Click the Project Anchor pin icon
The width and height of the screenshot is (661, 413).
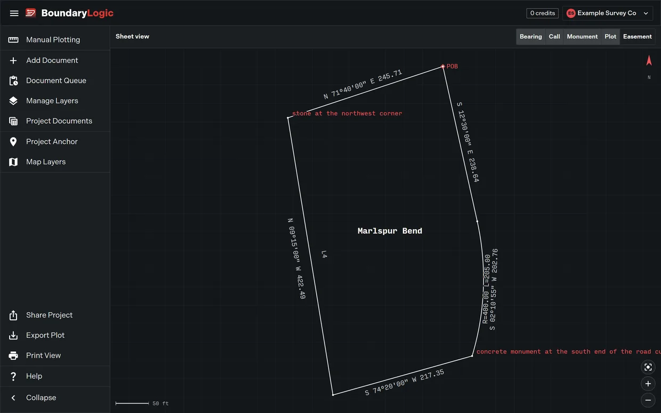coord(13,142)
